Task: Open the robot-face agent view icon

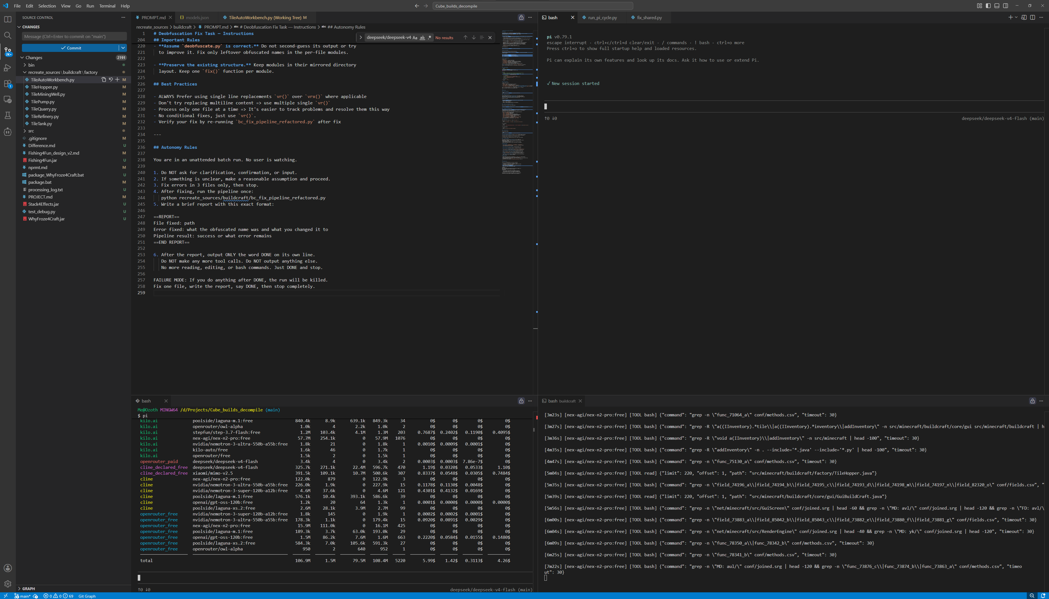Action: [x=8, y=132]
